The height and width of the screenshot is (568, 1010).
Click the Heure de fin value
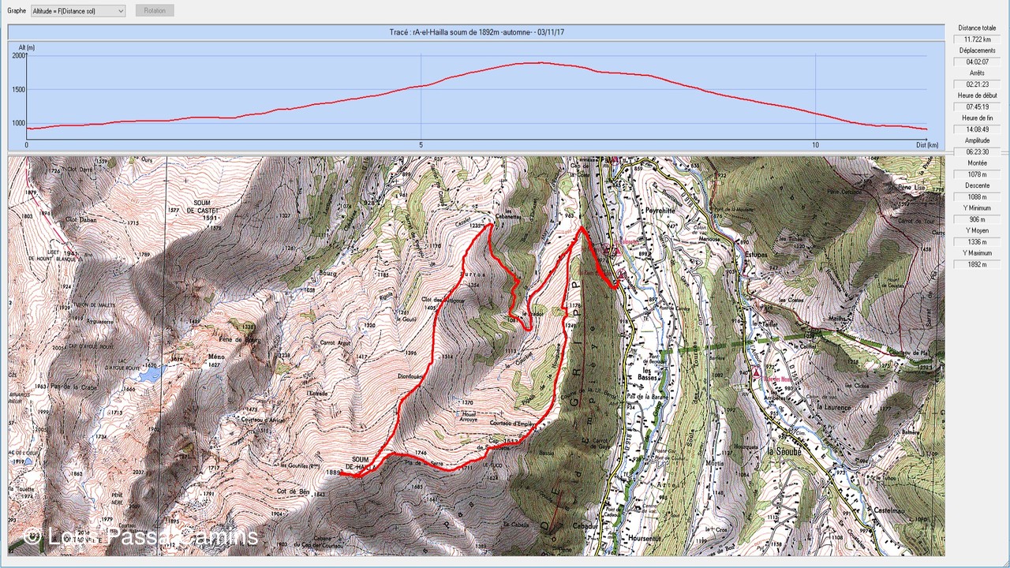[x=977, y=129]
